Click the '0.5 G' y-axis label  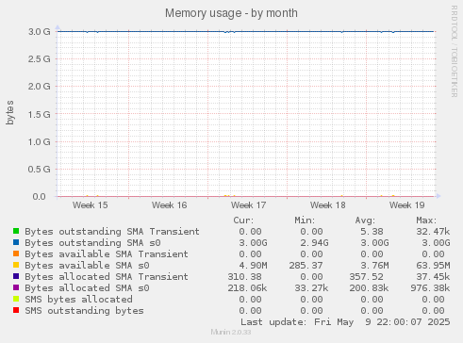[40, 169]
